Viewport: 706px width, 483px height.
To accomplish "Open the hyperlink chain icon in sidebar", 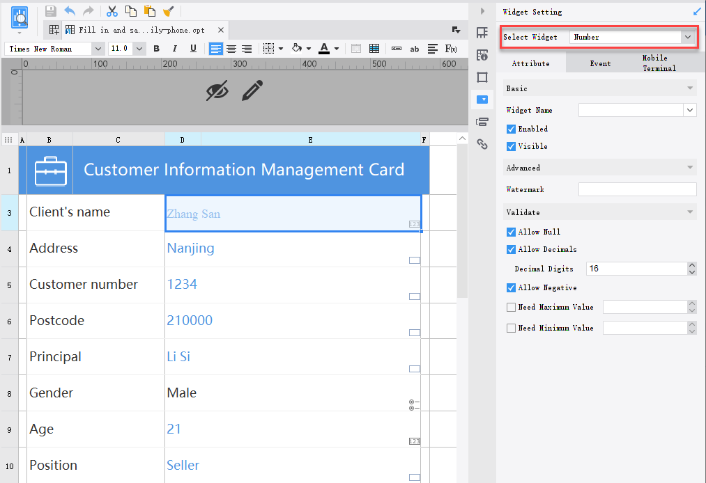I will (482, 144).
